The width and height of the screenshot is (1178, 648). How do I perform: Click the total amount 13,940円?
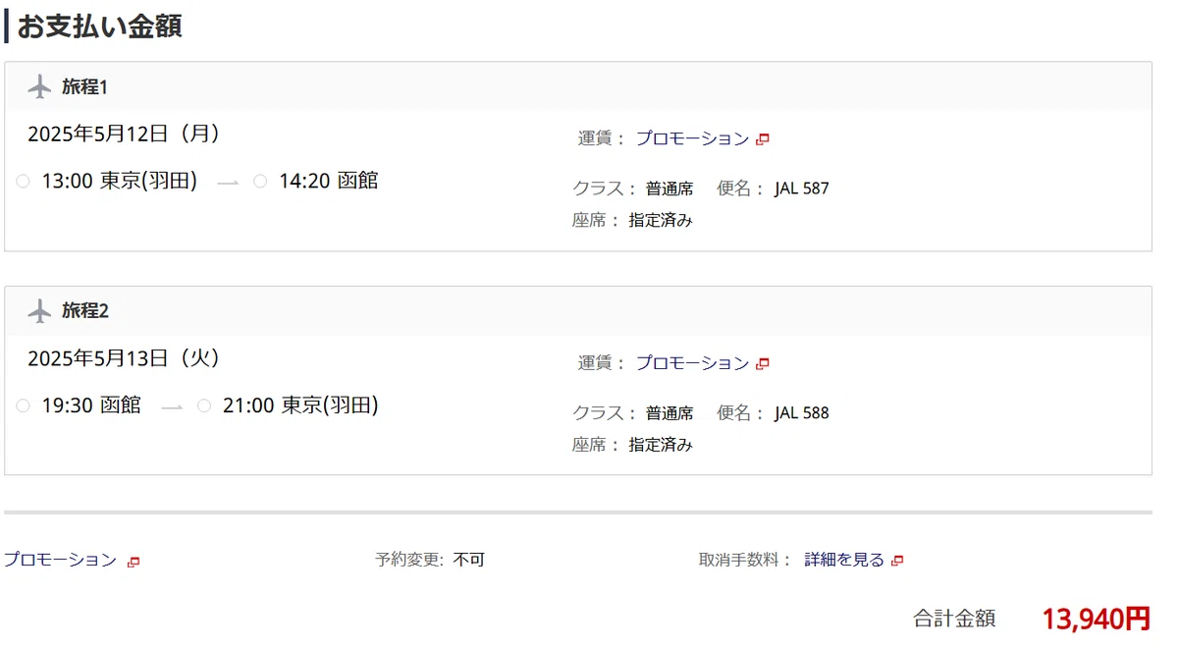click(1096, 619)
